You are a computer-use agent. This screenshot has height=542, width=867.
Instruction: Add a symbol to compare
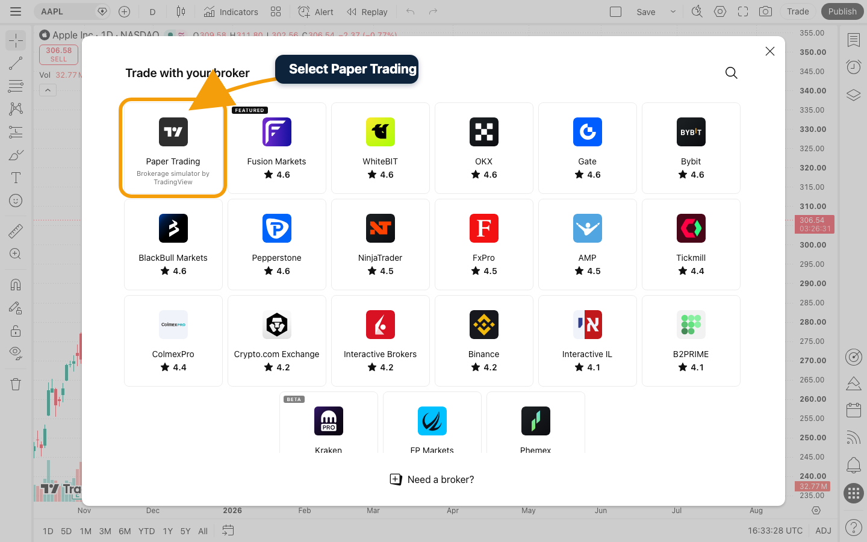[124, 11]
